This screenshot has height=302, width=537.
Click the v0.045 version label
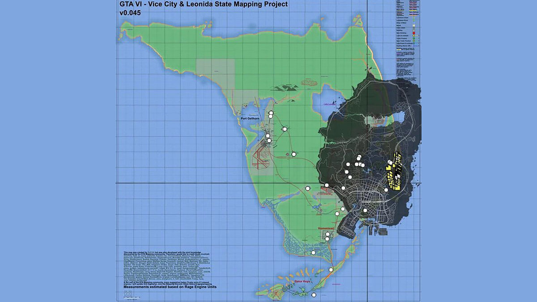(131, 13)
